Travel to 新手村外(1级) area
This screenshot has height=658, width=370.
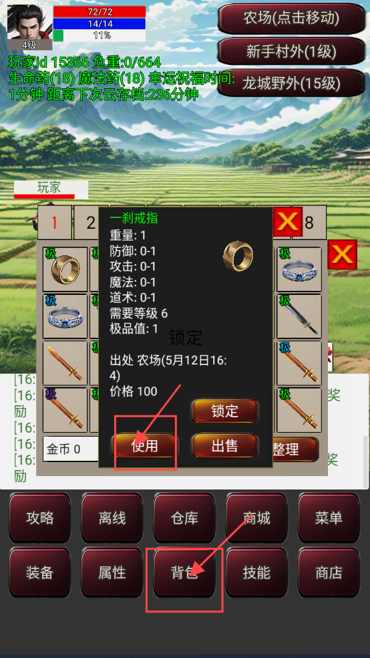tap(291, 51)
